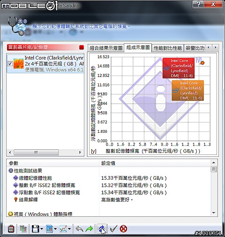
Task: Close the Sandra window
Action: click(213, 4)
